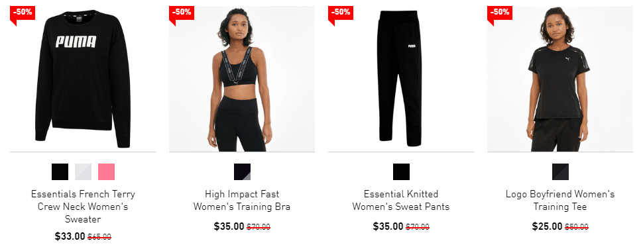View the training bra model product image
643x245 pixels.
click(242, 79)
